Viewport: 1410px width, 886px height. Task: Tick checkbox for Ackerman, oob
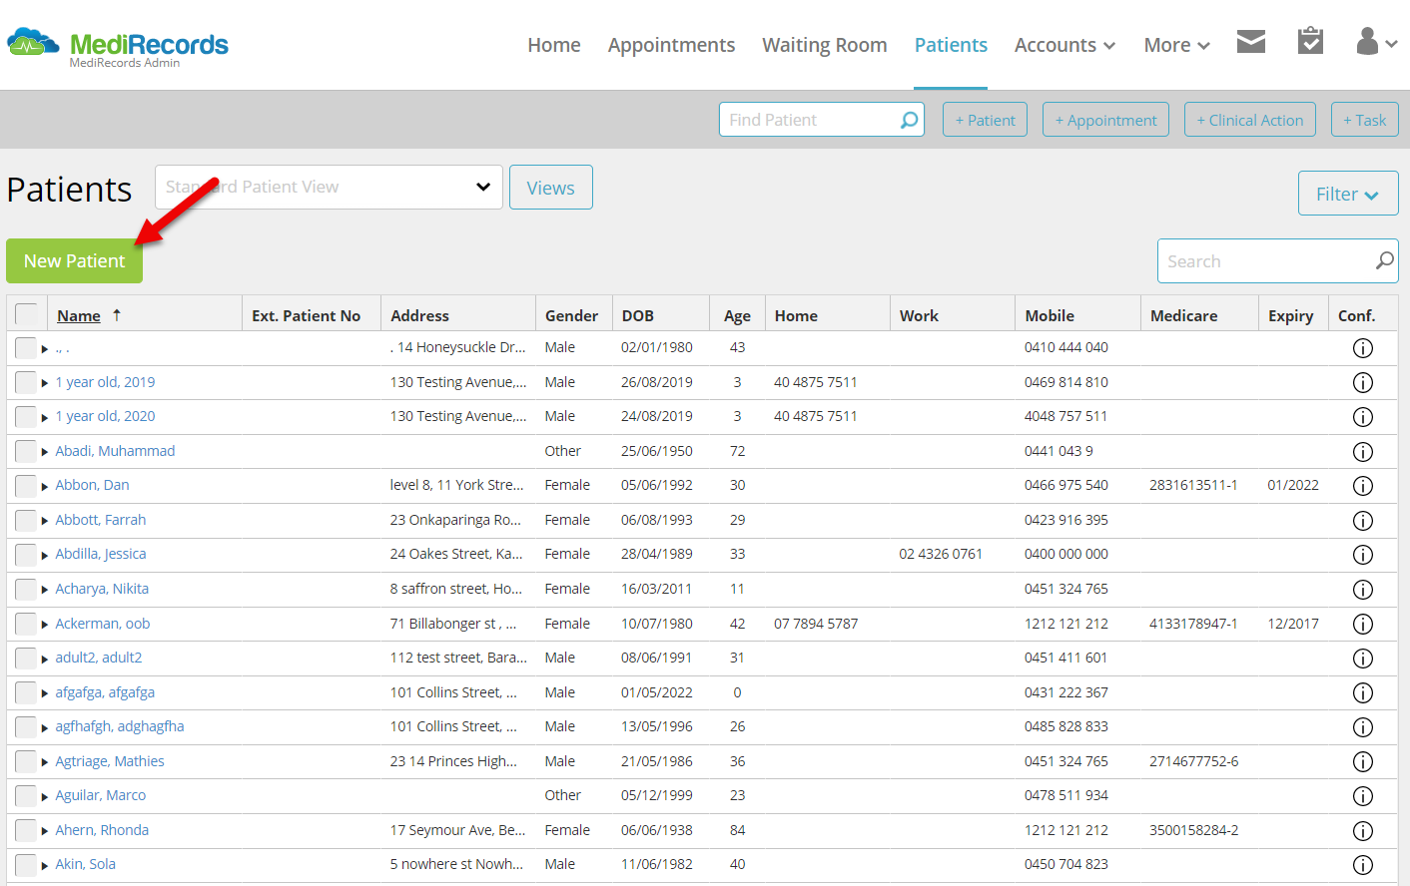coord(26,624)
